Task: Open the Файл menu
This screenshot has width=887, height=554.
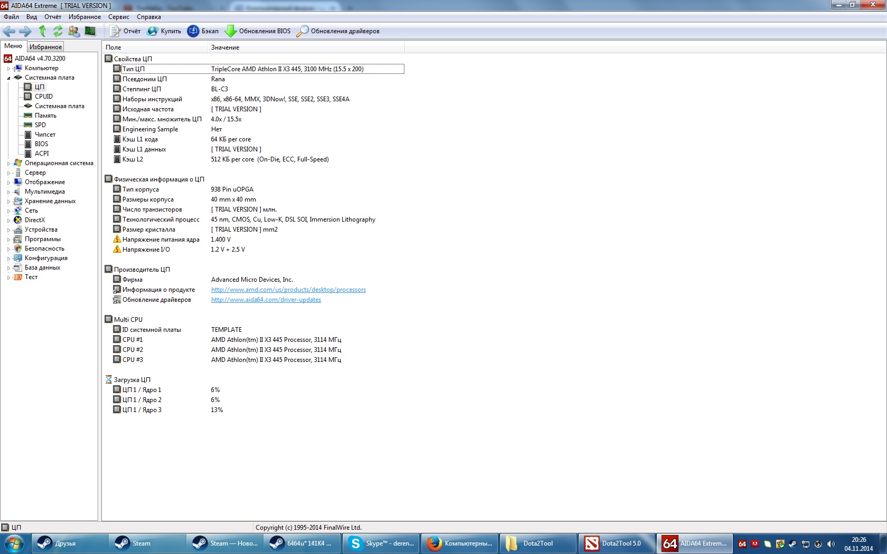Action: [x=11, y=17]
